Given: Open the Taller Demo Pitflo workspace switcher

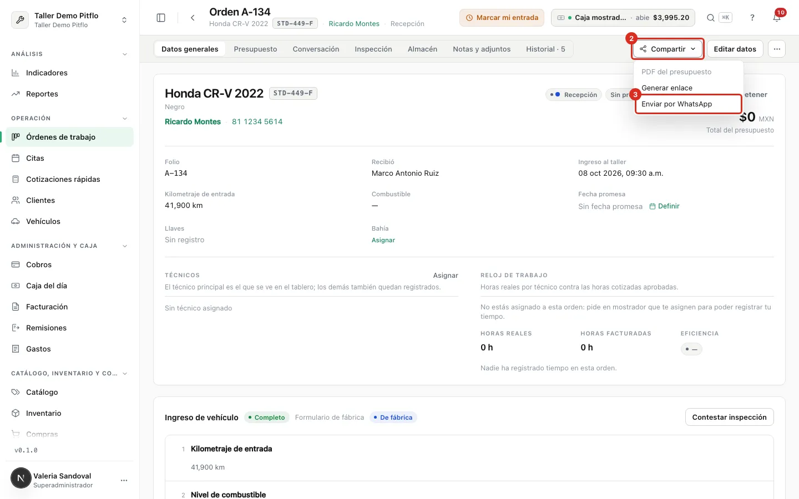Looking at the screenshot, I should click(69, 20).
